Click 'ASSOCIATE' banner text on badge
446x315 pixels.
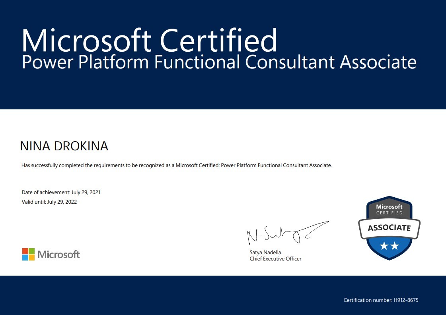coord(389,228)
